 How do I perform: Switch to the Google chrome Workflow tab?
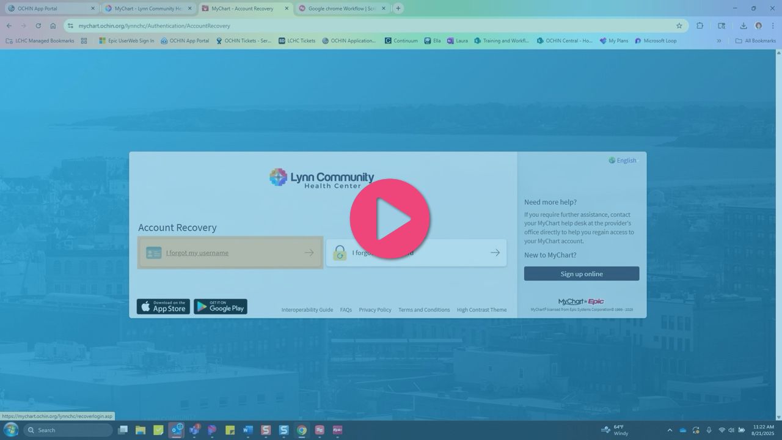(x=341, y=9)
